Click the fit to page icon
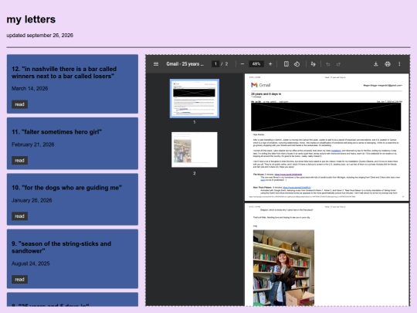This screenshot has width=417, height=313. [286, 64]
